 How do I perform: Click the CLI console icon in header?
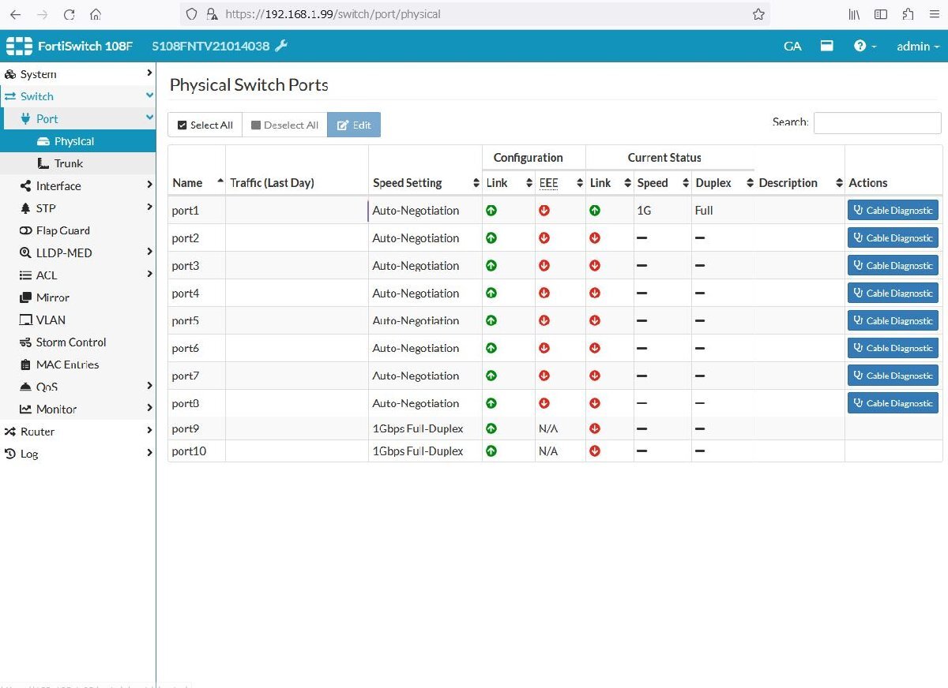[826, 47]
